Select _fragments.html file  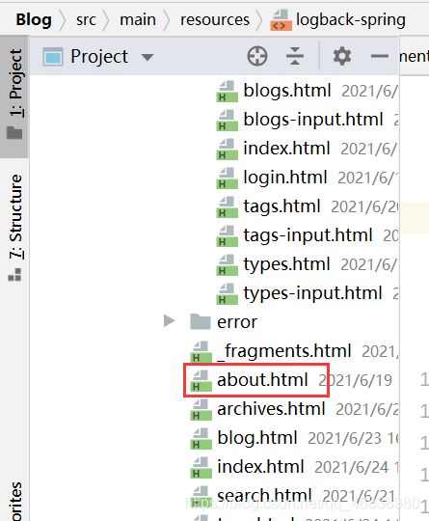click(x=284, y=350)
